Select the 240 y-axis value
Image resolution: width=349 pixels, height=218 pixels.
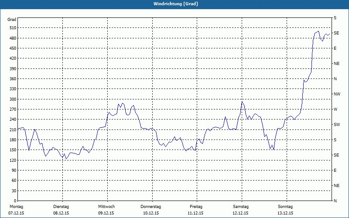point(13,119)
